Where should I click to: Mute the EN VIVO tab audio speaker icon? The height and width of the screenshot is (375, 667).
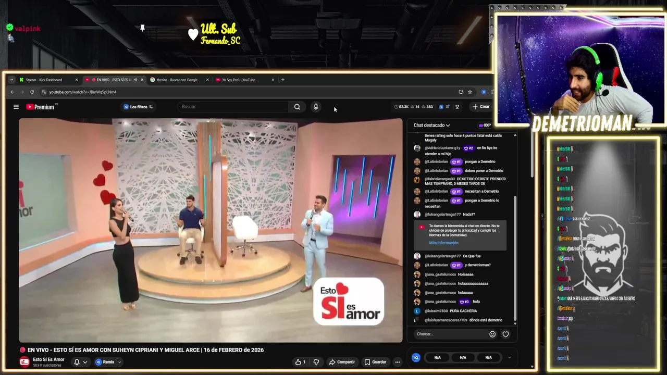click(x=135, y=80)
